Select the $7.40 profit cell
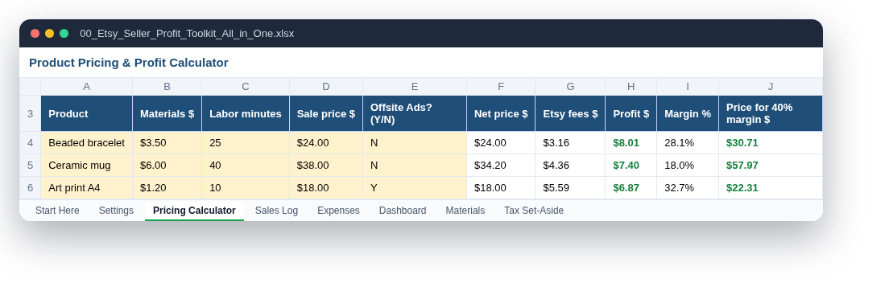 (631, 166)
